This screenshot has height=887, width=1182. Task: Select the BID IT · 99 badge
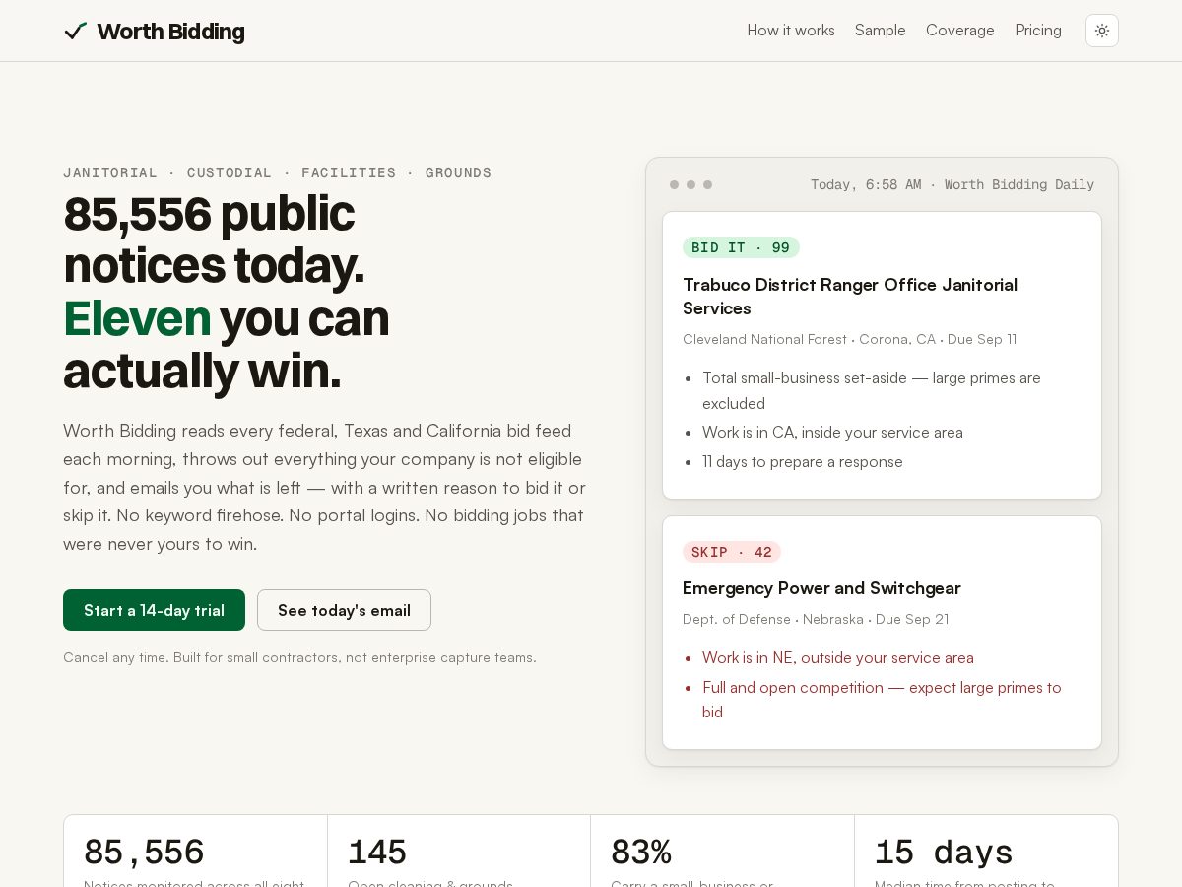pyautogui.click(x=741, y=247)
